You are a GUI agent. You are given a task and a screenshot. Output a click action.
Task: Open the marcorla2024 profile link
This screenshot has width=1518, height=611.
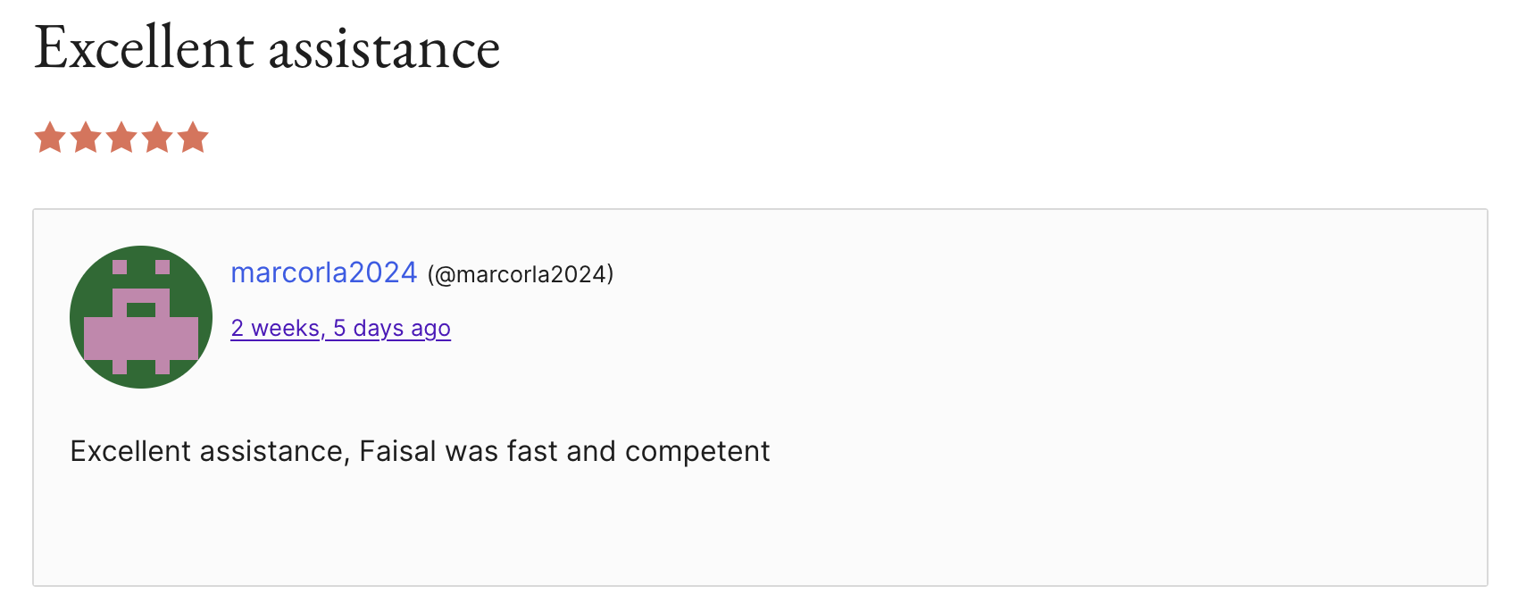(323, 272)
